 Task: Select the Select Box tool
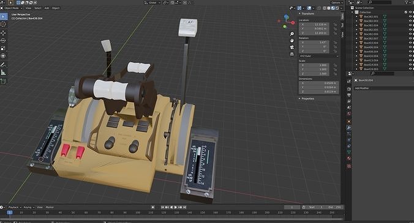(4, 17)
